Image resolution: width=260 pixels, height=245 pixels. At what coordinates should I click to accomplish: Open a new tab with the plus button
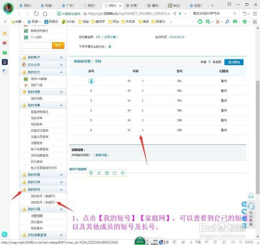(212, 6)
